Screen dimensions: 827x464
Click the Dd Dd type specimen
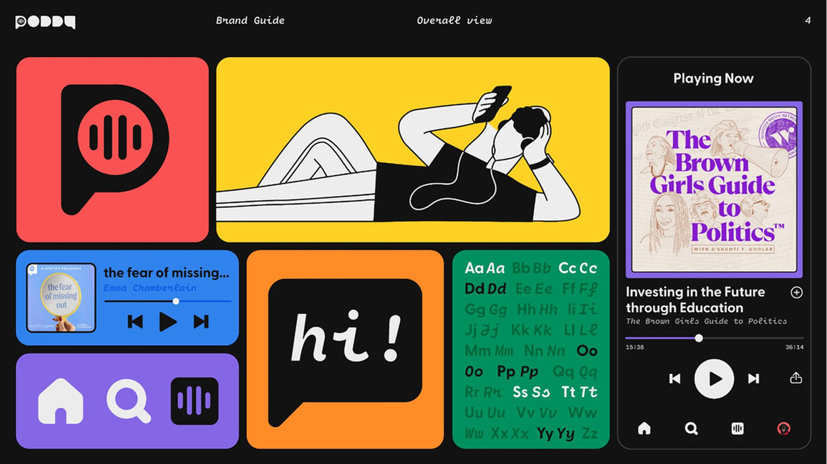pos(485,289)
